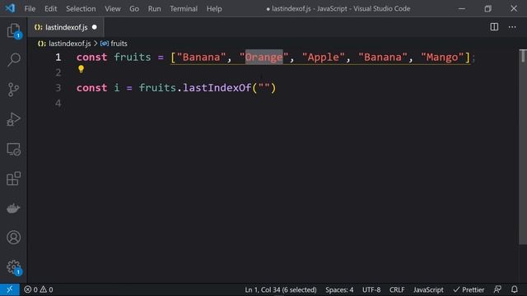Image resolution: width=527 pixels, height=296 pixels.
Task: Open the editor More Actions menu
Action: pyautogui.click(x=512, y=27)
